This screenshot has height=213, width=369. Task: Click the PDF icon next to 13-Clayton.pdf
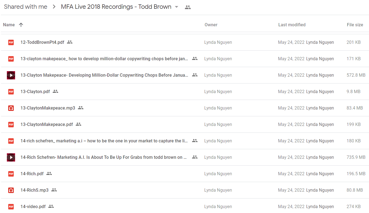(x=11, y=92)
